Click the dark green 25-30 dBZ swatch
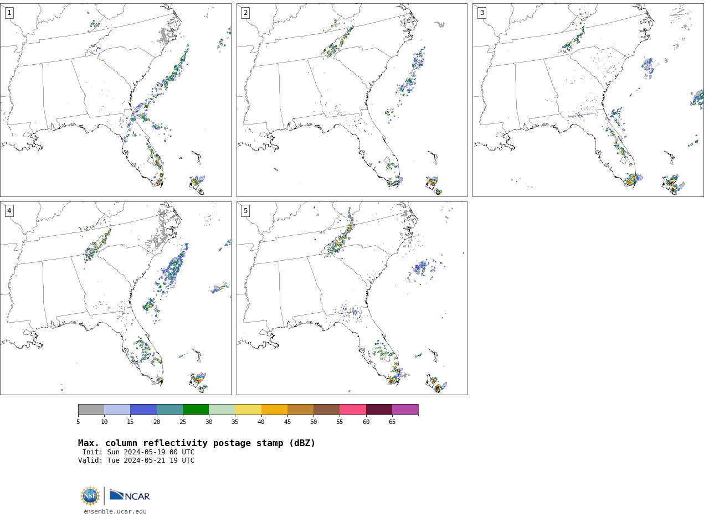709x518 pixels. coord(196,410)
